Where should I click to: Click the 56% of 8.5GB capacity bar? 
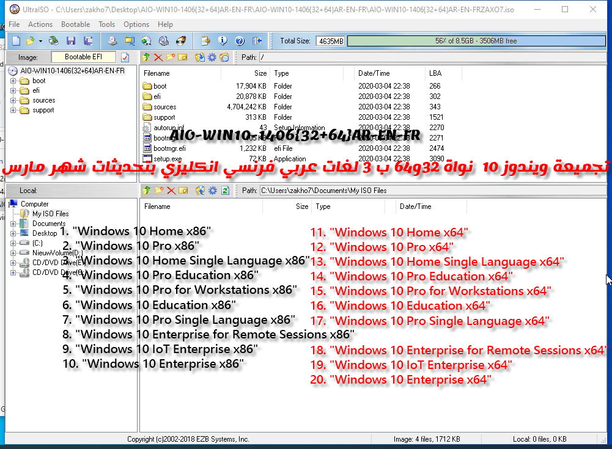476,41
